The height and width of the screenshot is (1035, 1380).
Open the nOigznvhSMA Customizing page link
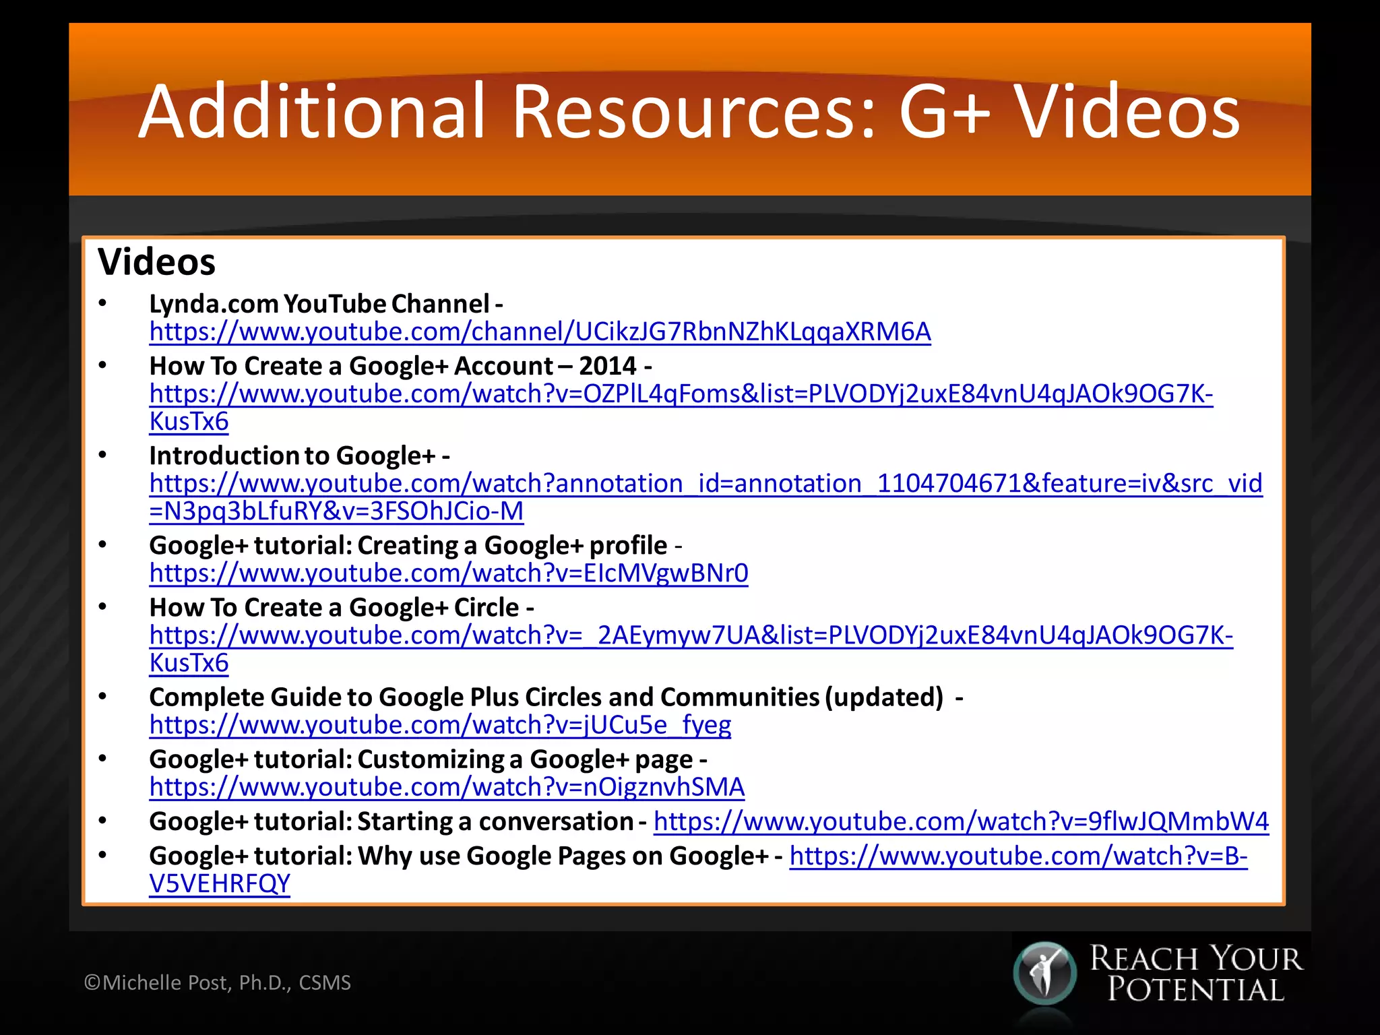click(447, 786)
